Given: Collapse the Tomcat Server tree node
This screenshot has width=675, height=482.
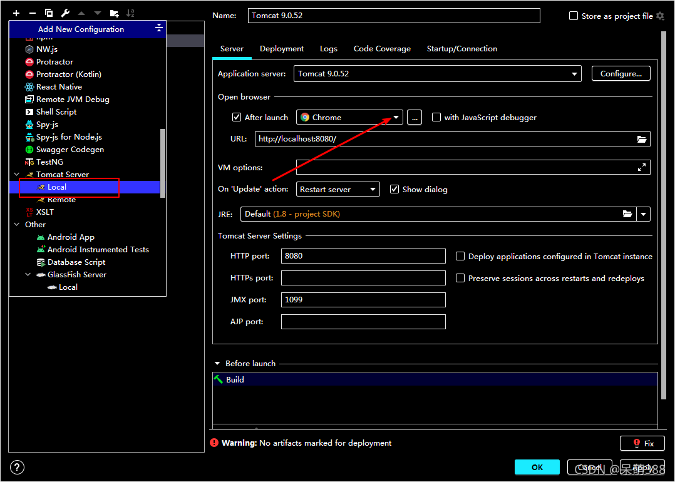Looking at the screenshot, I should 17,174.
